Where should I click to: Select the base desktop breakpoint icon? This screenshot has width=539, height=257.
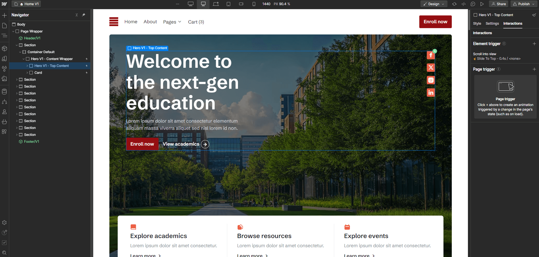tap(203, 4)
